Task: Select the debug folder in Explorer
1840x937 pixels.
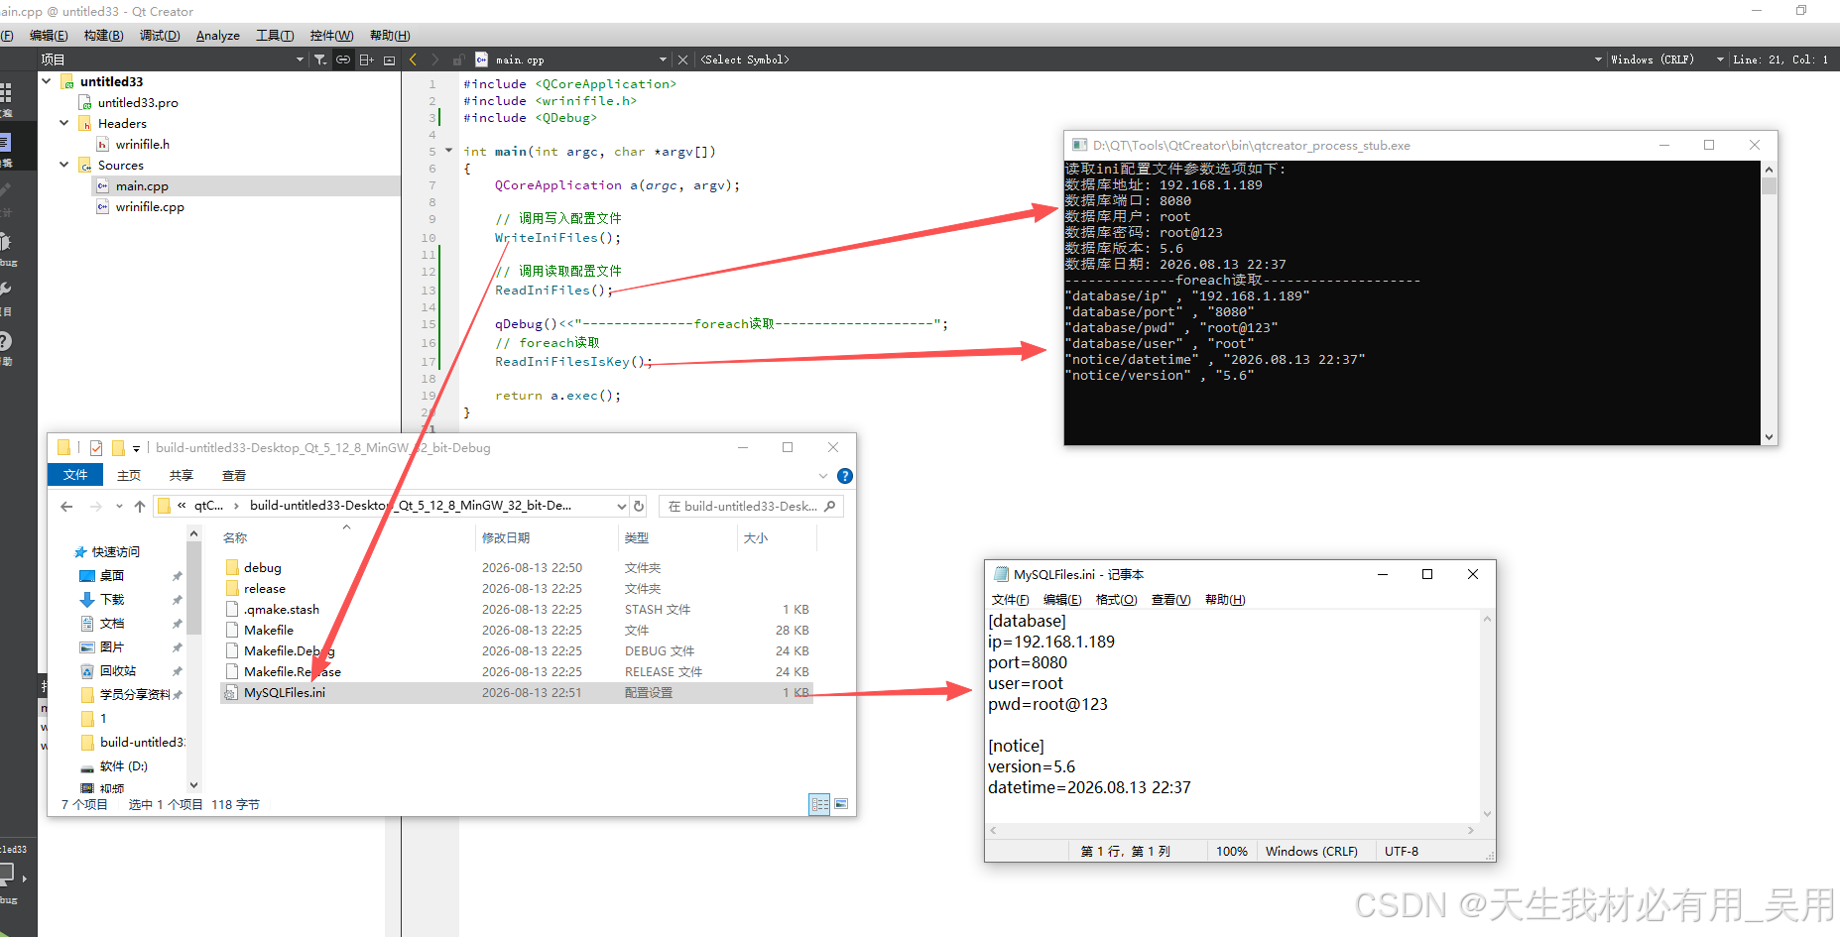Action: pos(263,567)
